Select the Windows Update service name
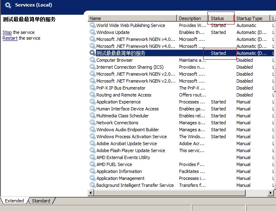276x211 pixels. pos(113,32)
